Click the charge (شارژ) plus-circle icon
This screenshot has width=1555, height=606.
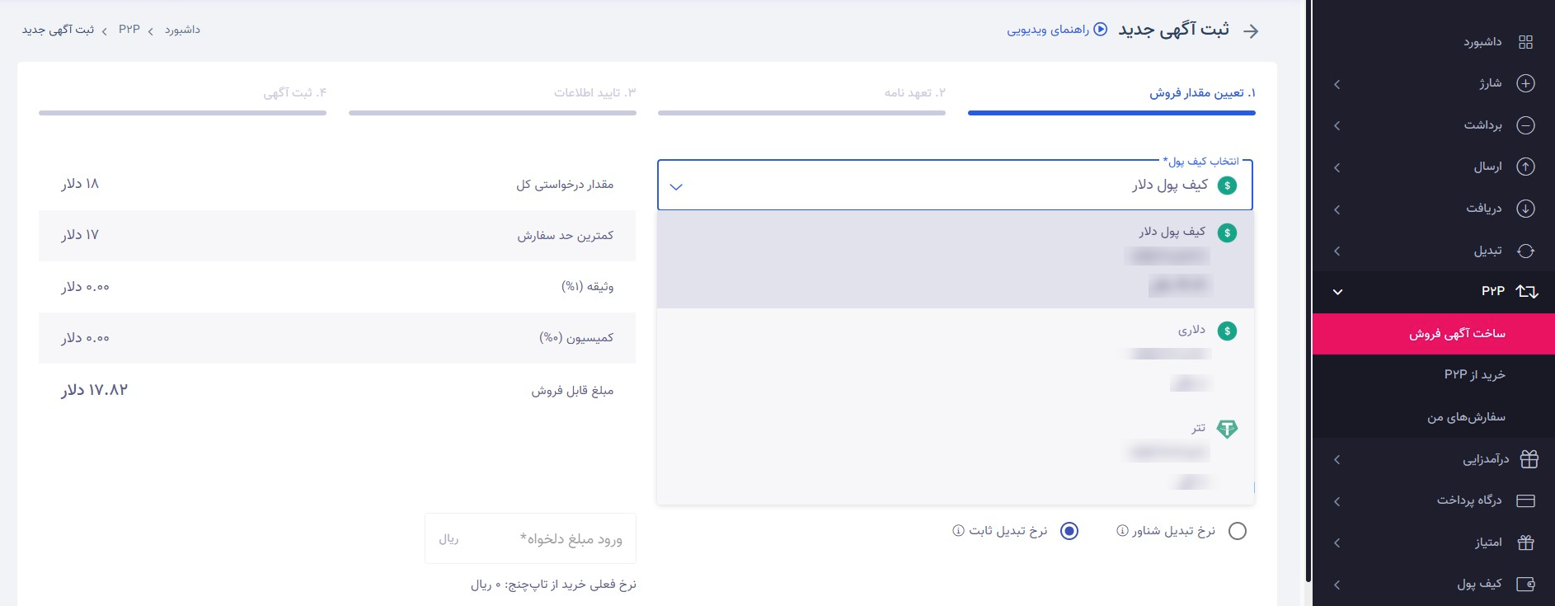tap(1525, 83)
